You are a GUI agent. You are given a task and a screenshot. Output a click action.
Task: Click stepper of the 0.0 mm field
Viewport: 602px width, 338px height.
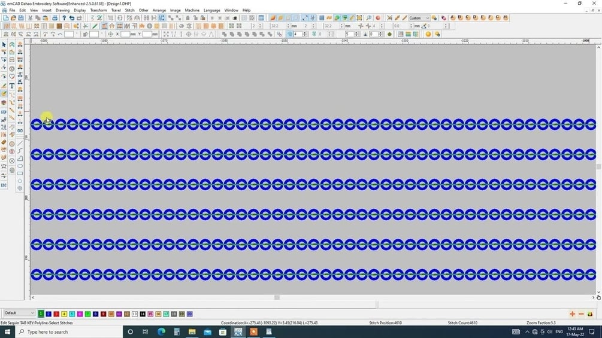411,26
